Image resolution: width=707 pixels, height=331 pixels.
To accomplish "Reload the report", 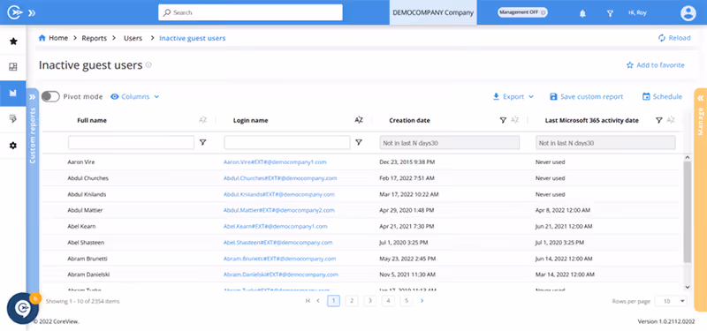I will (674, 38).
